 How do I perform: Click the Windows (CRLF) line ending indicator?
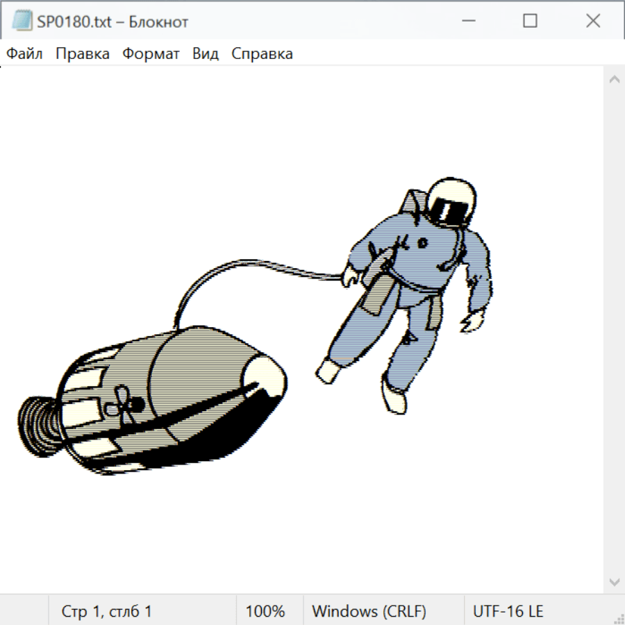coord(369,611)
